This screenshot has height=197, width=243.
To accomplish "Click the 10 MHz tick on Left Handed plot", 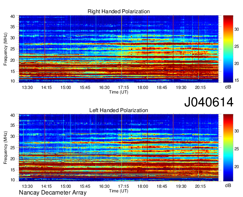I will click(x=13, y=180).
